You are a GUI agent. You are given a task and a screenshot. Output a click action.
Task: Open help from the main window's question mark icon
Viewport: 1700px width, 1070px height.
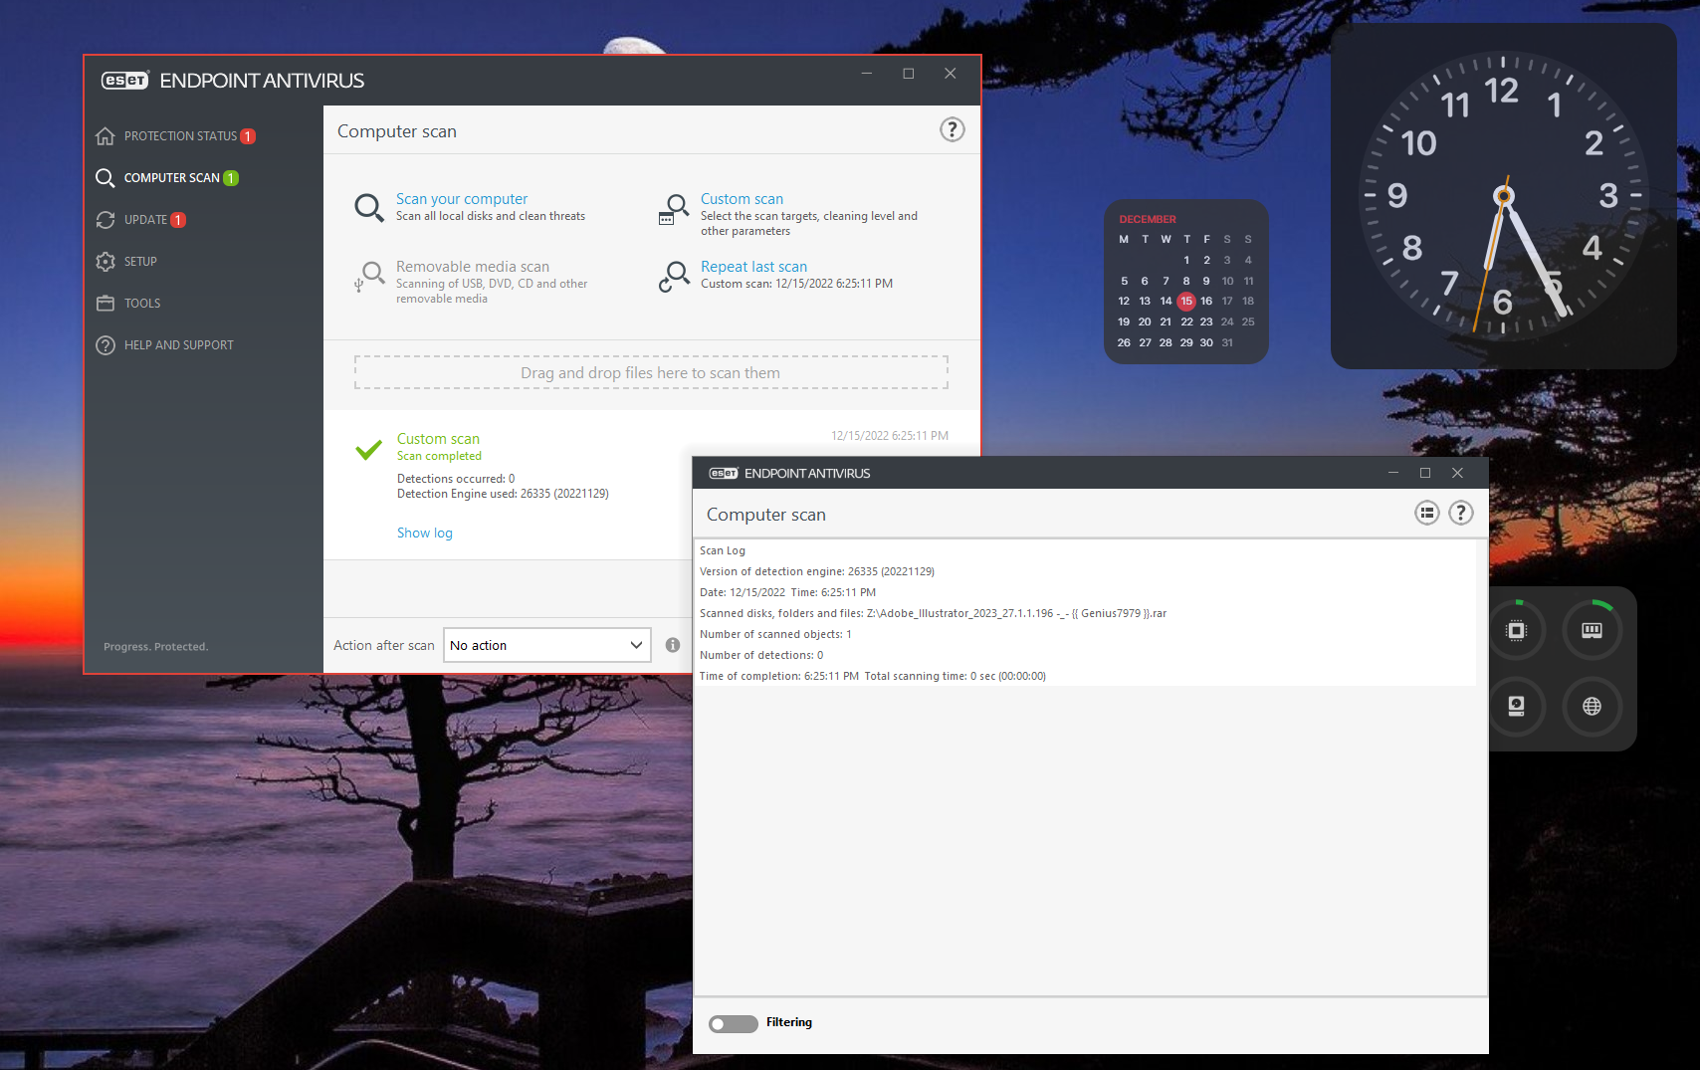tap(952, 129)
